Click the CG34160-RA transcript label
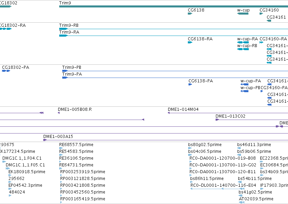The height and width of the screenshot is (204, 288). pos(273,39)
